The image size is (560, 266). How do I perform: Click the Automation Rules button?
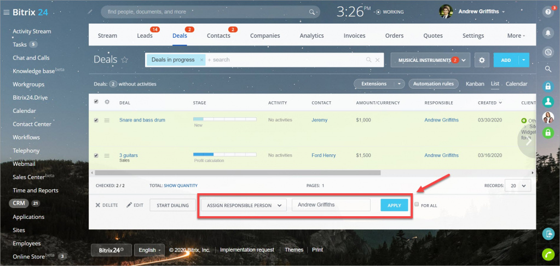(x=434, y=84)
